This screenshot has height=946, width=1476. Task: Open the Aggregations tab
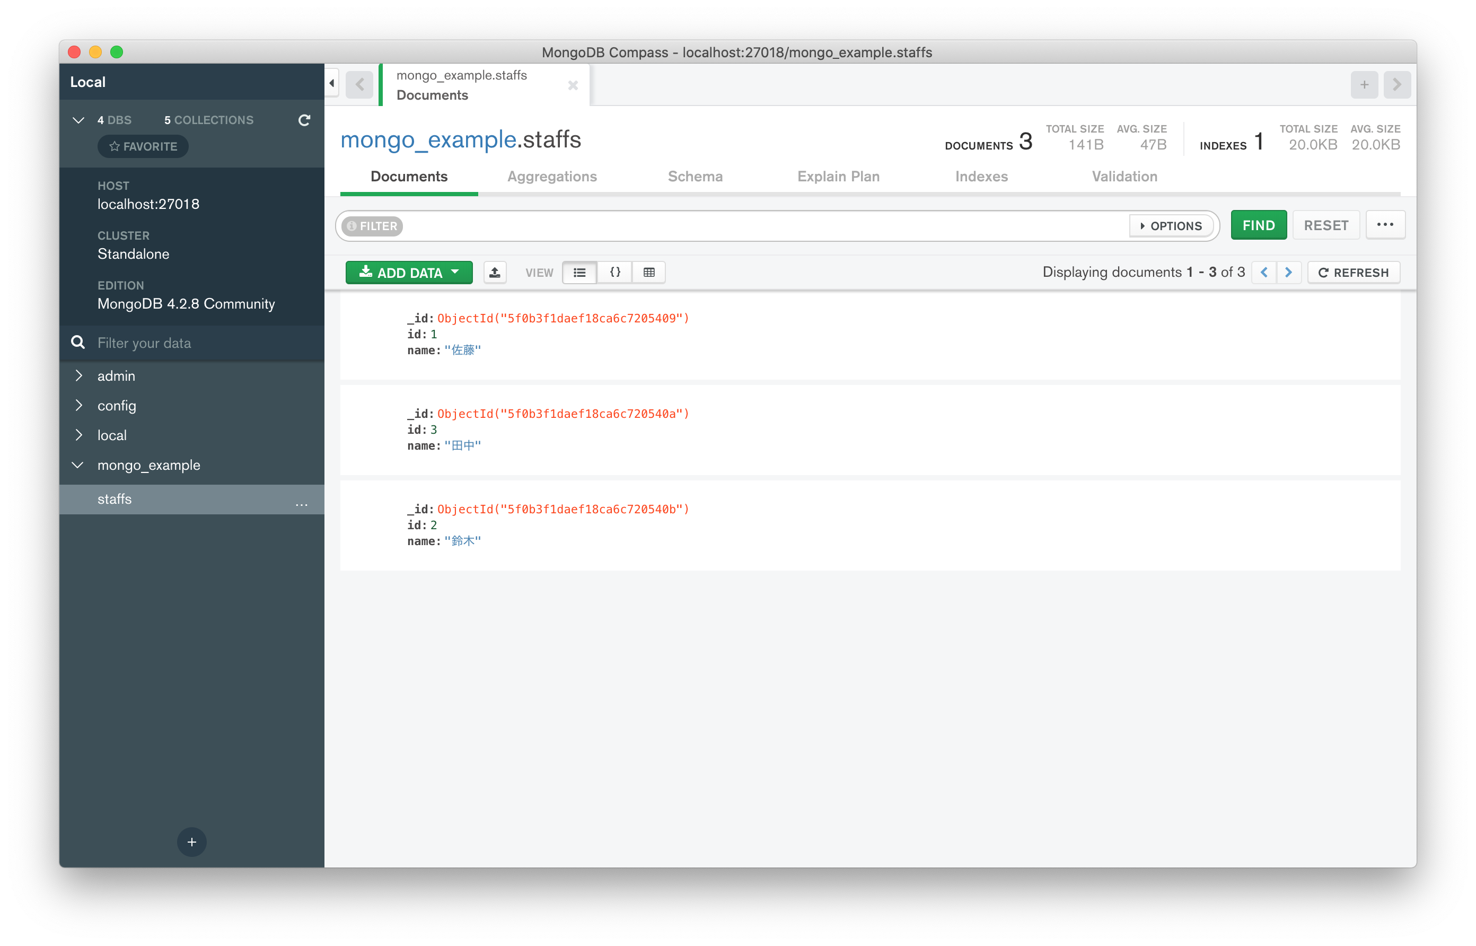[x=552, y=176]
